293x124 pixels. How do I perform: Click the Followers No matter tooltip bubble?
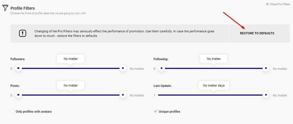[71, 59]
